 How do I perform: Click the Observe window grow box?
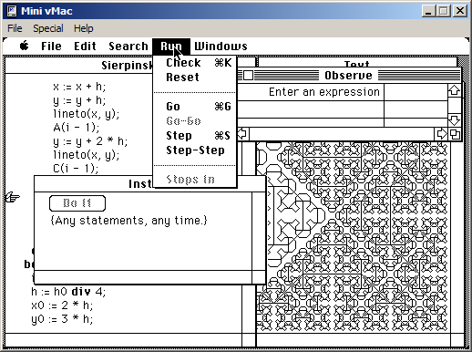click(455, 134)
